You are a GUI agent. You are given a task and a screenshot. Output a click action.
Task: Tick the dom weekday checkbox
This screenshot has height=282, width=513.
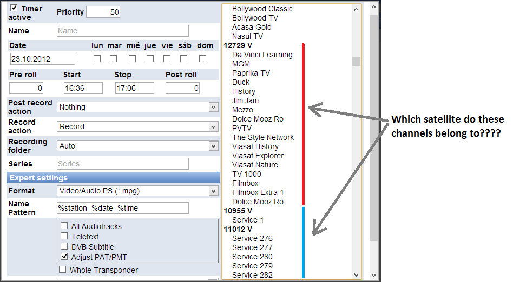pos(202,58)
